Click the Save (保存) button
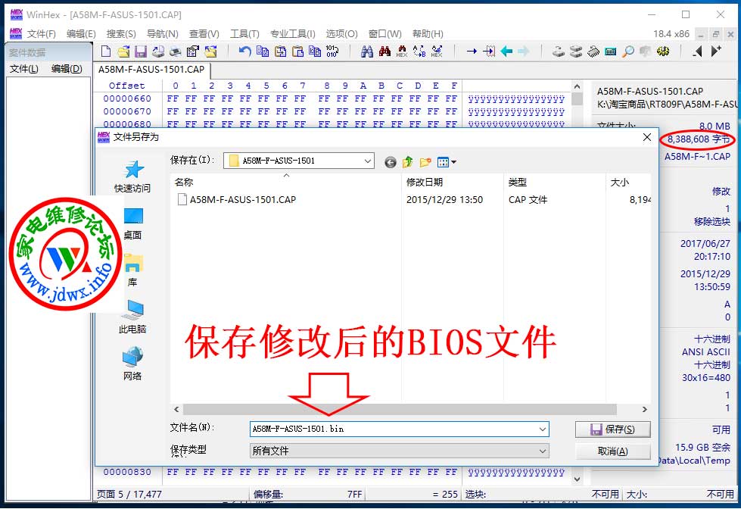Screen dimensions: 741x509 [612, 429]
